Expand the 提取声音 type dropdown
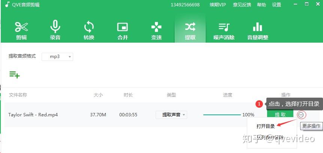The image size is (323, 153). click(x=171, y=115)
